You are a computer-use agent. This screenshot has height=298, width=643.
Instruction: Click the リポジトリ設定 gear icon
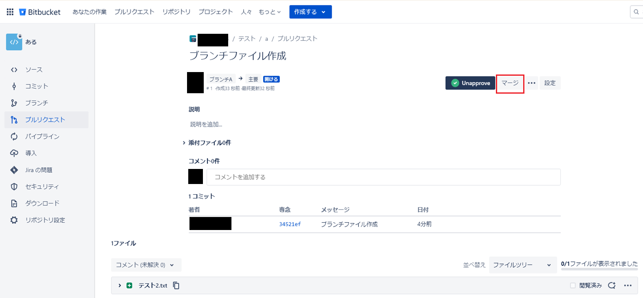click(x=14, y=220)
